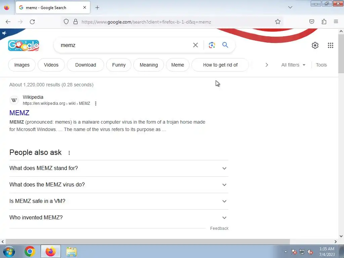Open the MEMZ Wikipedia result link

pos(19,113)
